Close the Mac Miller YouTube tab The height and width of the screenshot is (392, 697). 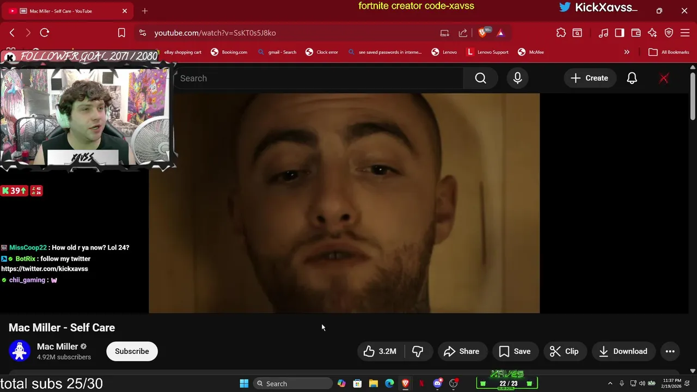point(125,11)
